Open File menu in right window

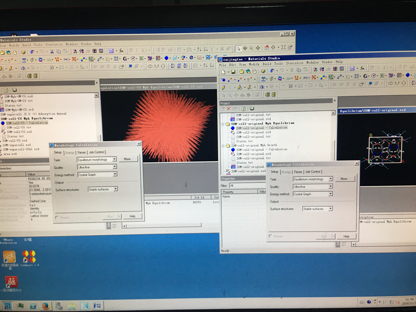click(223, 65)
